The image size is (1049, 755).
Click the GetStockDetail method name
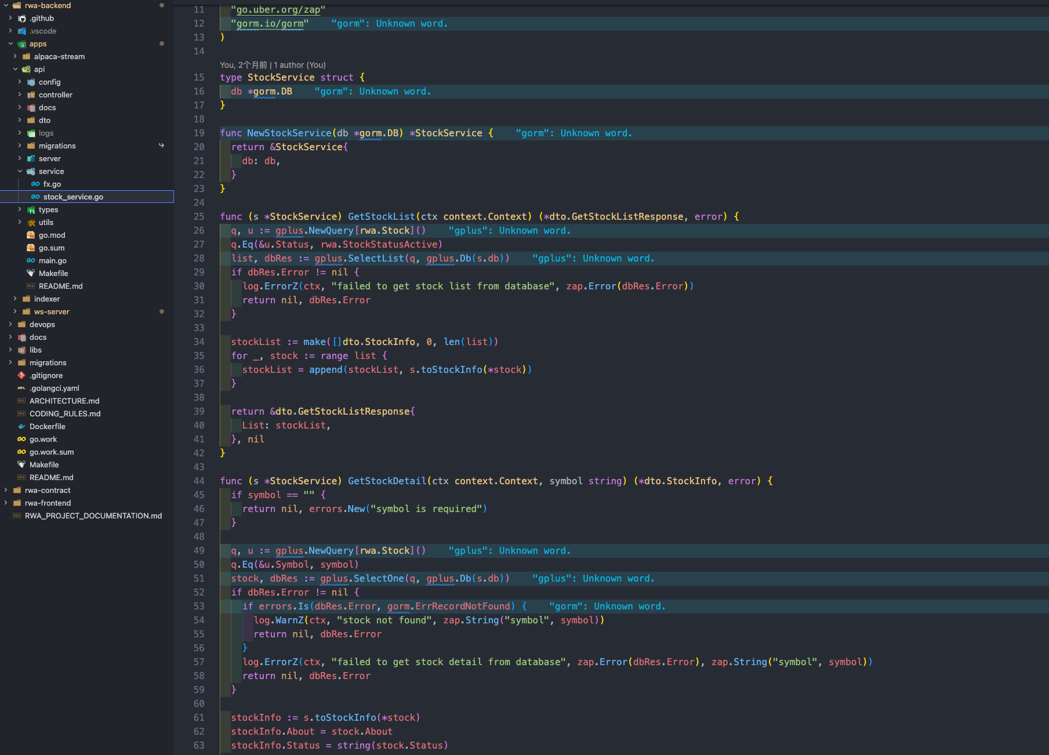coord(387,481)
